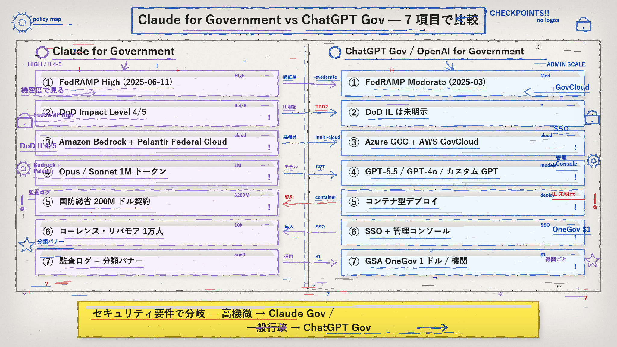Viewport: 617px width, 347px height.
Task: Click the "Amazon Bedrock + Palantir Federal Cloud" card
Action: (x=157, y=143)
